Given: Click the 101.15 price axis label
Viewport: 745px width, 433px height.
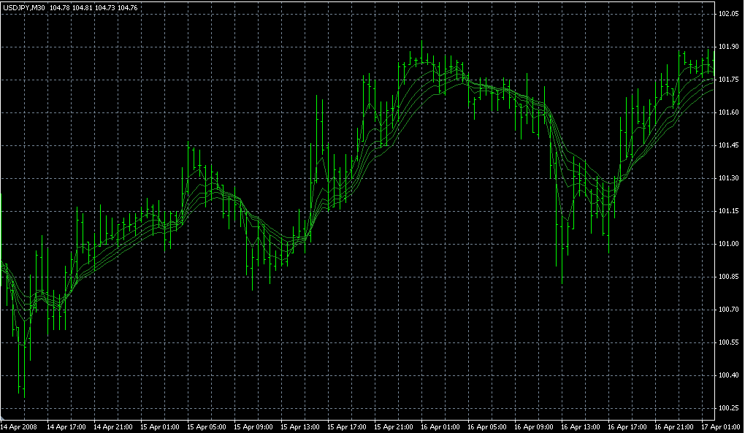Looking at the screenshot, I should [729, 211].
